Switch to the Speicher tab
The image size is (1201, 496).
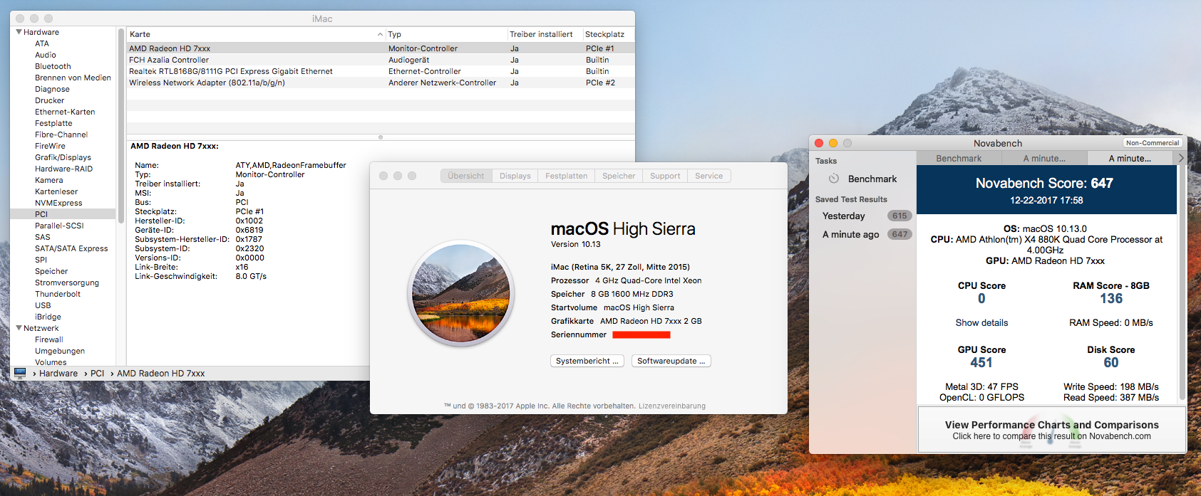point(619,176)
